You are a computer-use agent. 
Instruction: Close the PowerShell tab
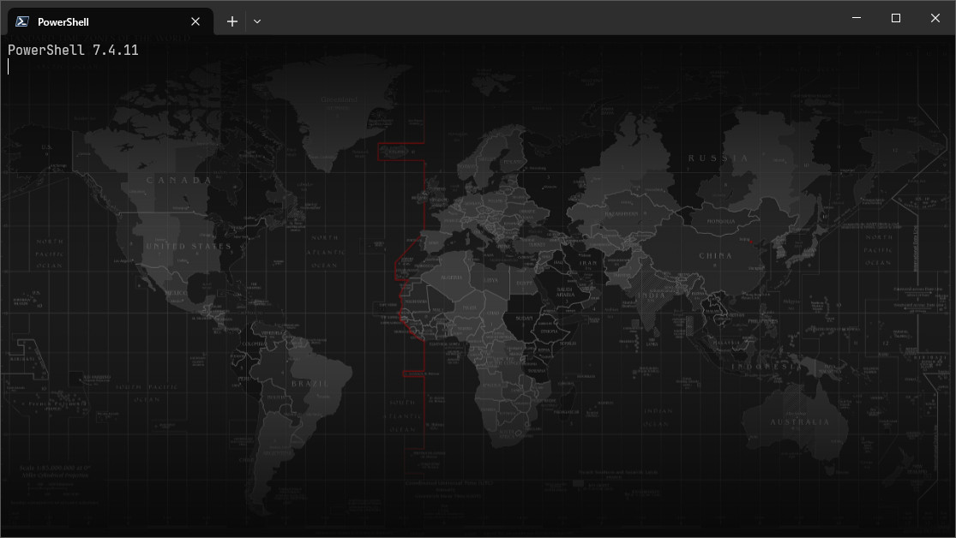[x=195, y=21]
